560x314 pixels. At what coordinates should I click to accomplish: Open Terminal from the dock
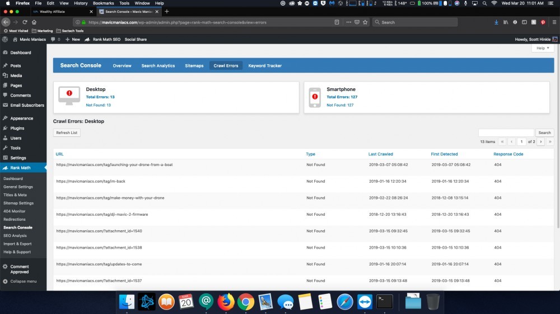point(385,302)
